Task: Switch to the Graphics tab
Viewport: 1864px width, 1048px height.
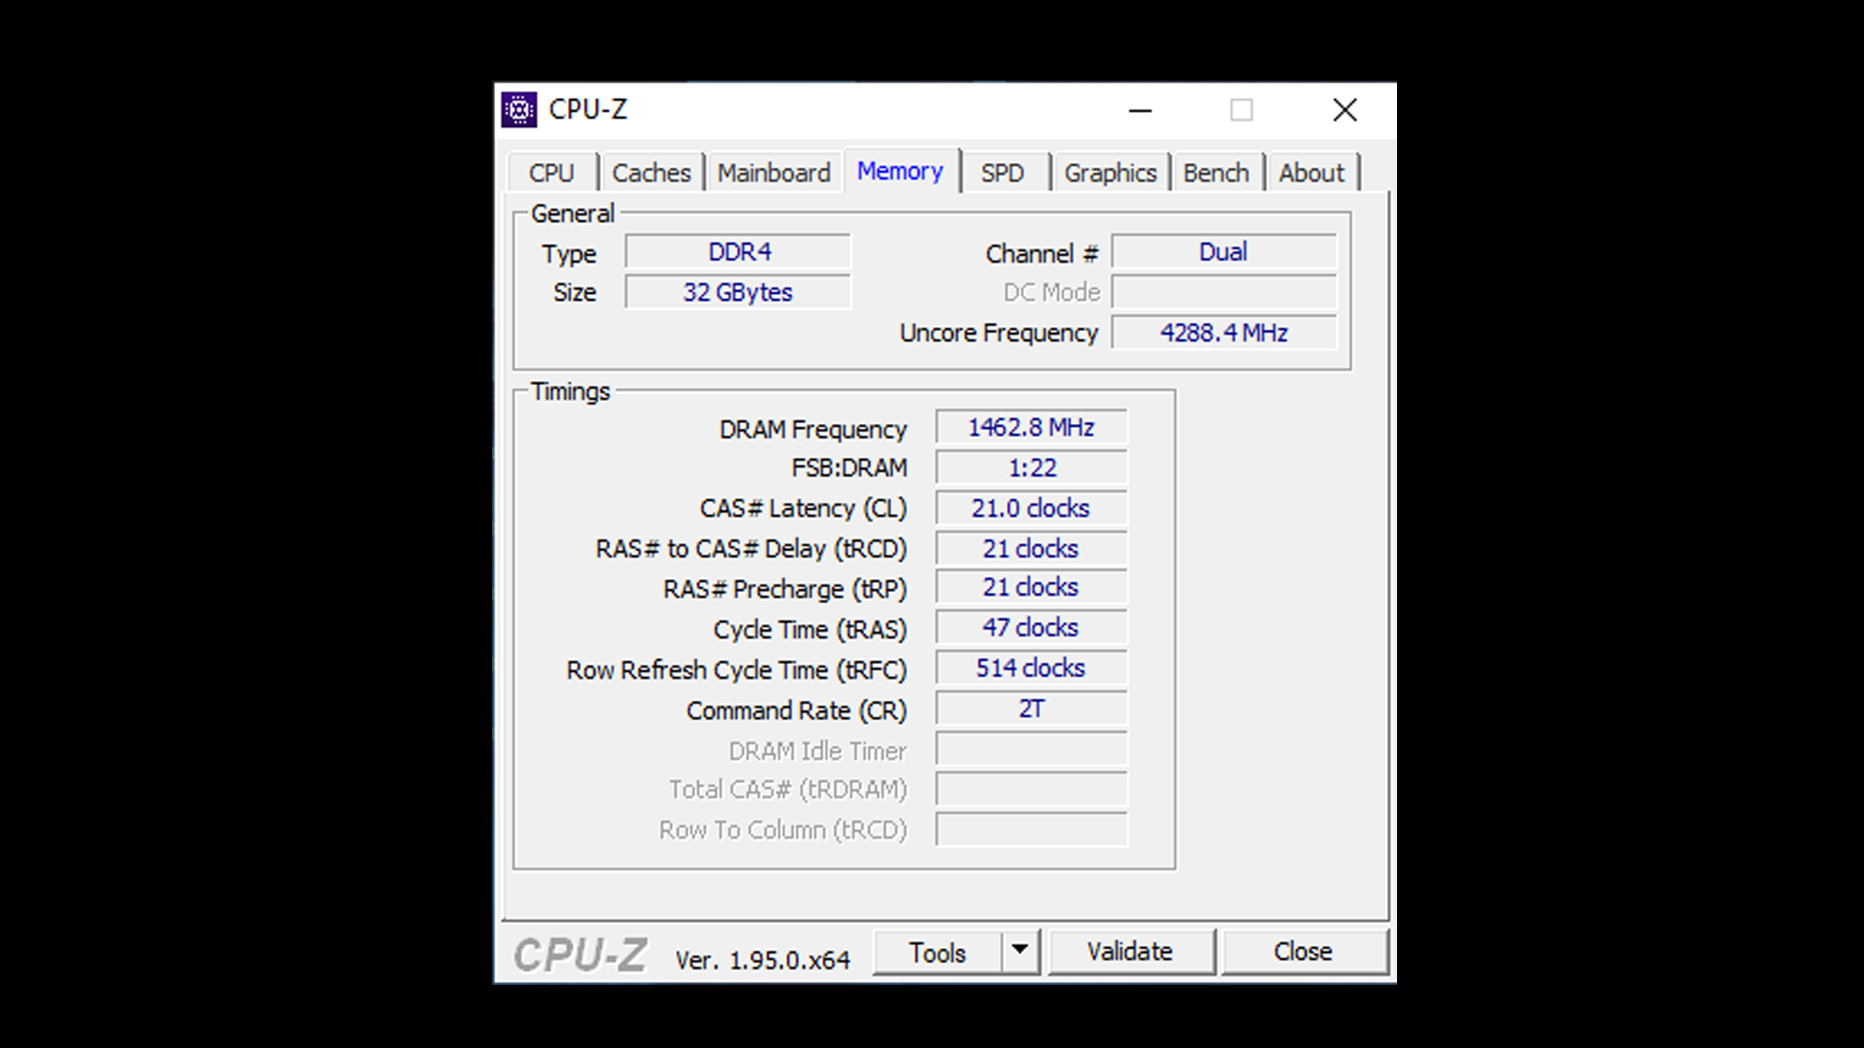Action: click(1110, 173)
